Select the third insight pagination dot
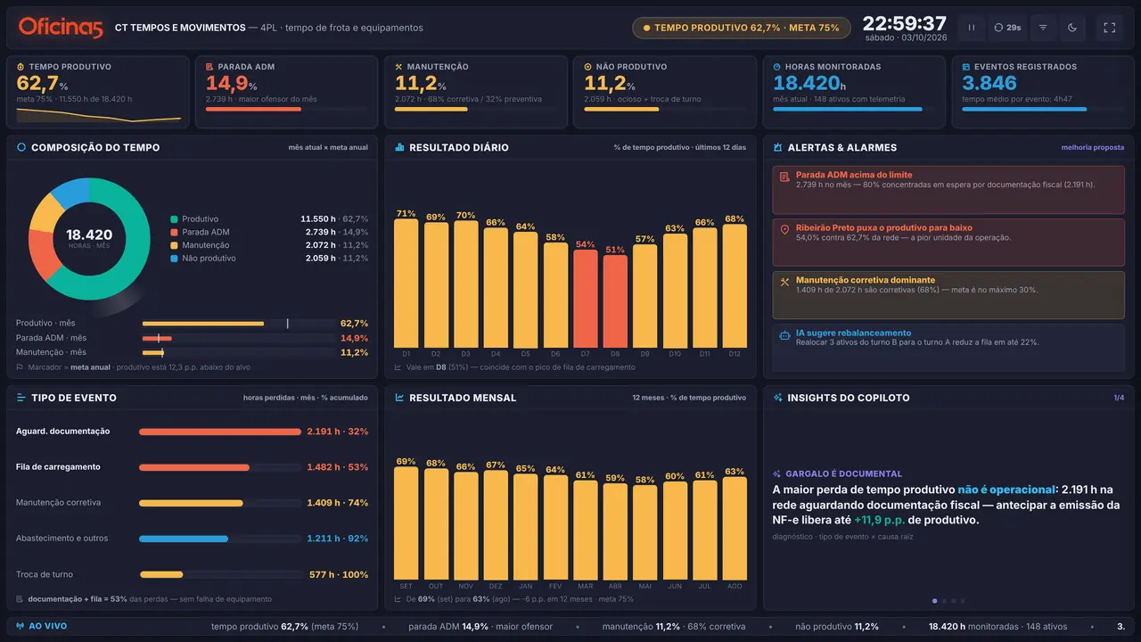 click(953, 601)
